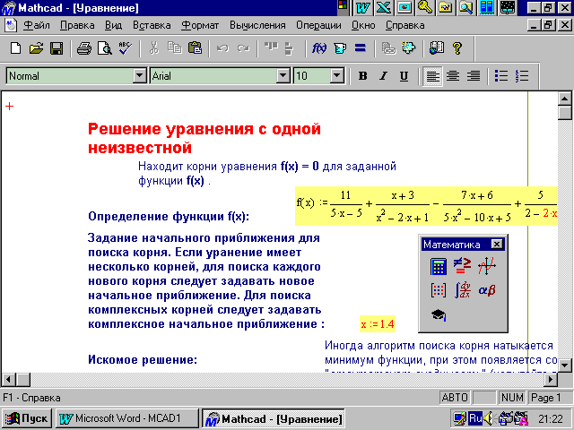Switch to Microsoft Word - MCAD1 taskbar button

point(127,418)
